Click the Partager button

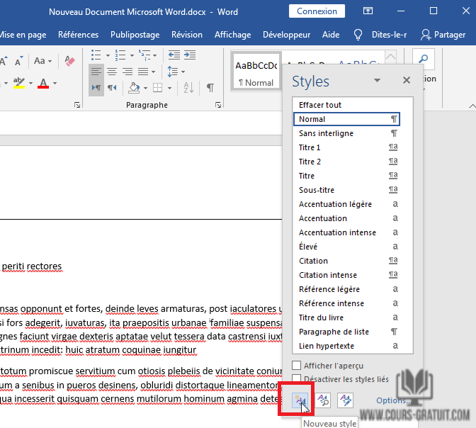coord(443,35)
